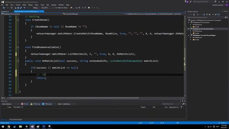This screenshot has width=229, height=129.
Task: Click the Search Error List field
Action: pyautogui.click(x=172, y=104)
